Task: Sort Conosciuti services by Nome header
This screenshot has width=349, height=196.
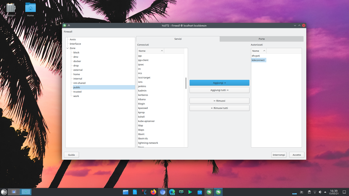Action: pyautogui.click(x=151, y=51)
